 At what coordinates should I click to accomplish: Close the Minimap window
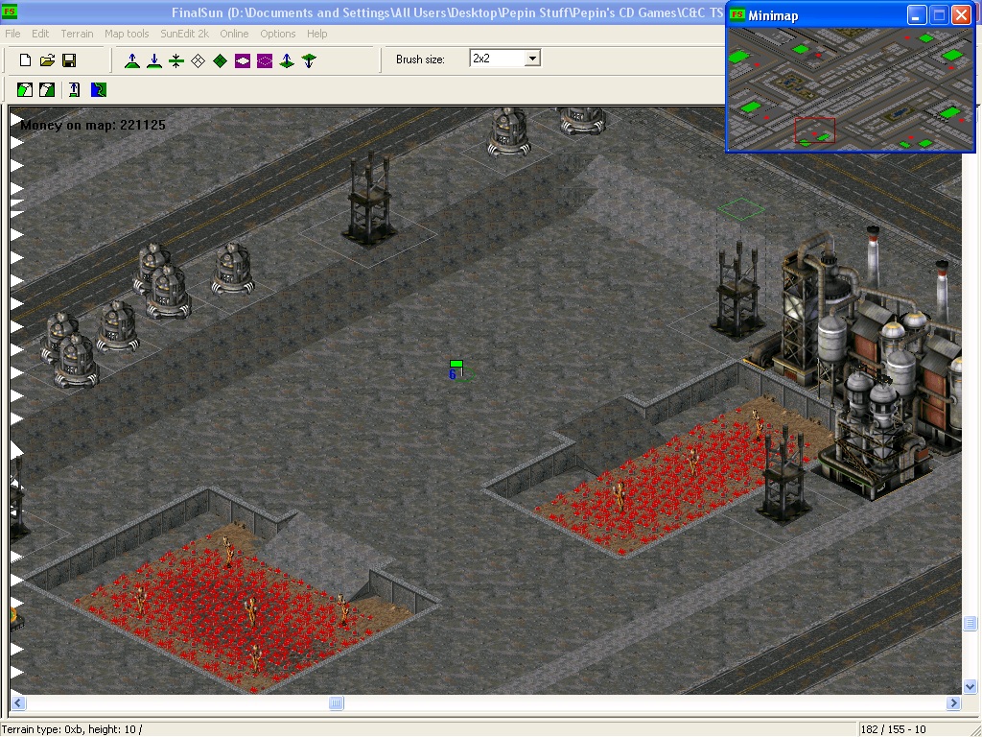click(961, 15)
